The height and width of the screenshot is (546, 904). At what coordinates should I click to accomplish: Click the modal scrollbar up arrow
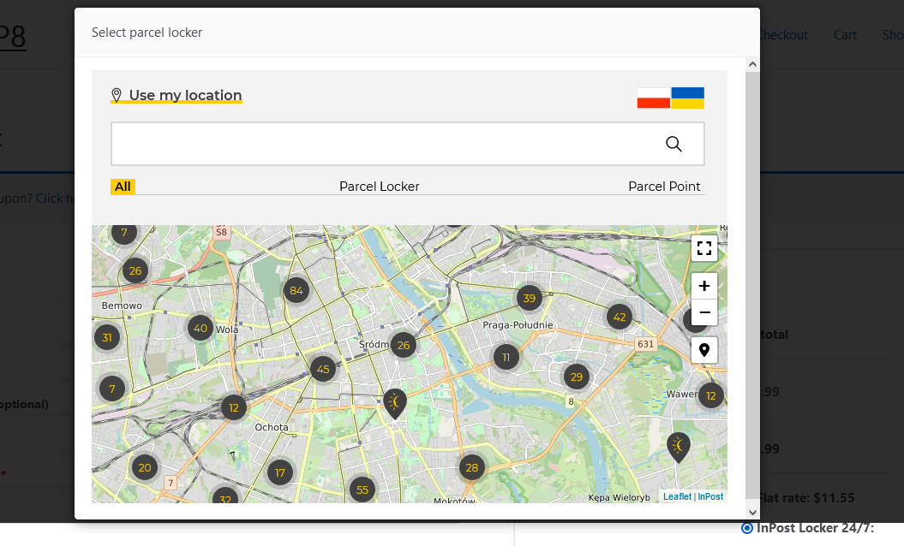752,64
